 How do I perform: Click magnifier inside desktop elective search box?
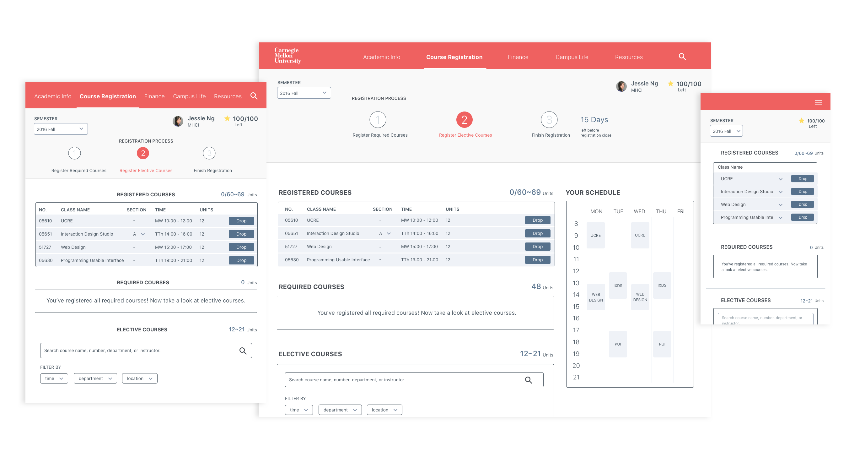coord(528,380)
